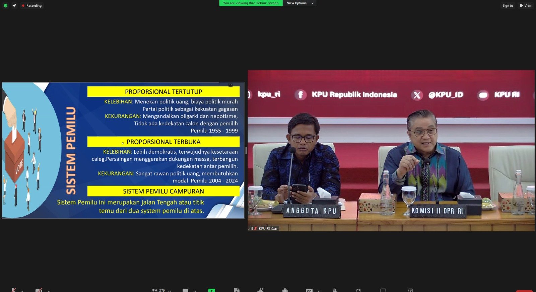Toggle closed captions CC

click(309, 290)
